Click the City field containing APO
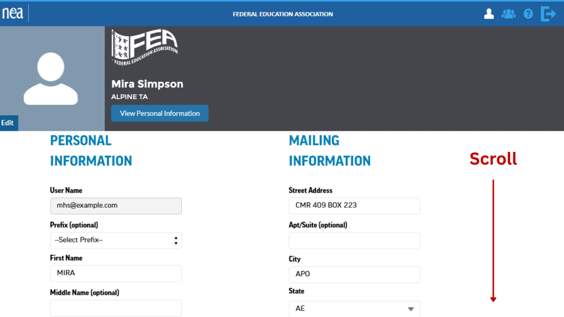 click(354, 274)
